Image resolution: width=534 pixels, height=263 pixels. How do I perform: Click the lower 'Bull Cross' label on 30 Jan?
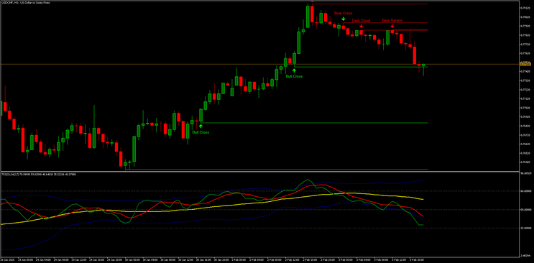(x=201, y=132)
